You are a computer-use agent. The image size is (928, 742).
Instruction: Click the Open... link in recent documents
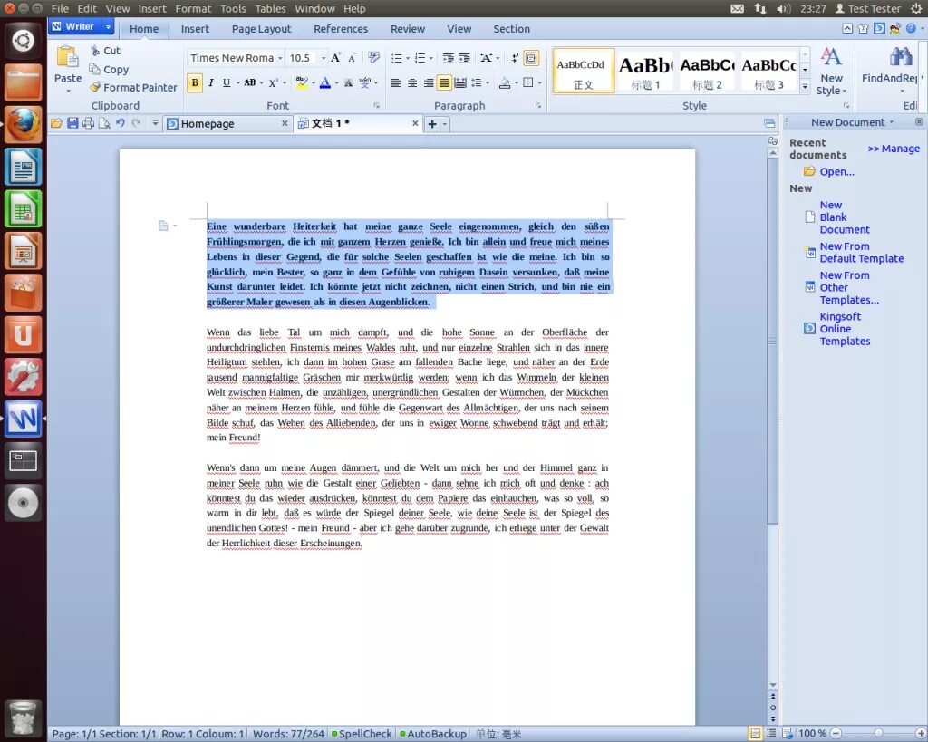[x=836, y=171]
